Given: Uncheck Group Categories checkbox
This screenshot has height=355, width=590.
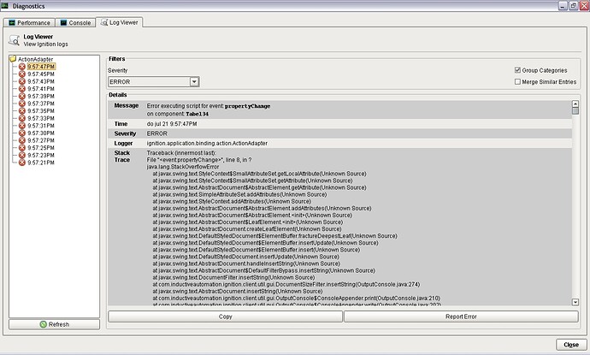Looking at the screenshot, I should tap(517, 70).
